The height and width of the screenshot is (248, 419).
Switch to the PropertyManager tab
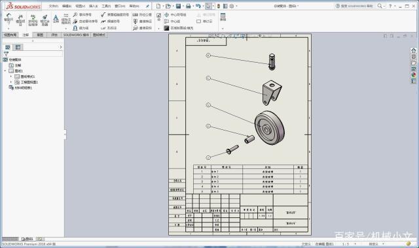click(18, 47)
